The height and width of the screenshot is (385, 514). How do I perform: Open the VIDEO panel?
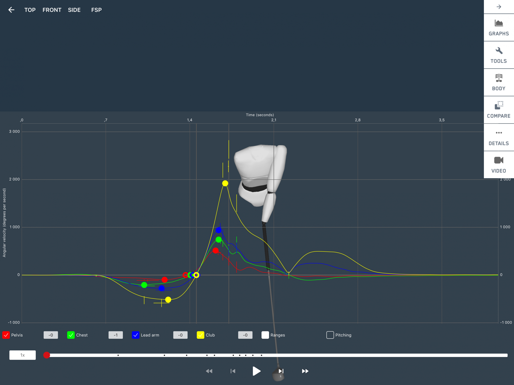pyautogui.click(x=499, y=165)
